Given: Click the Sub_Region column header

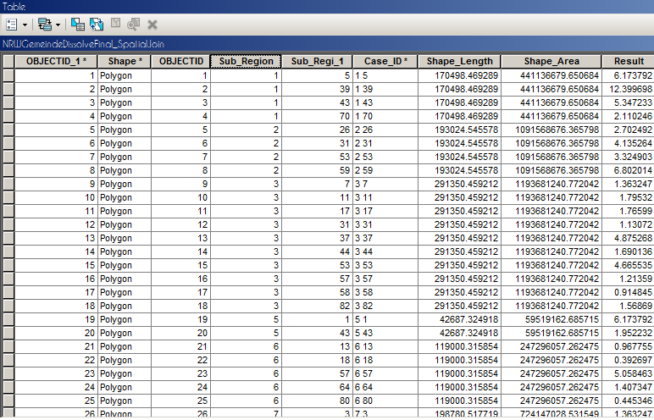Looking at the screenshot, I should [x=246, y=61].
